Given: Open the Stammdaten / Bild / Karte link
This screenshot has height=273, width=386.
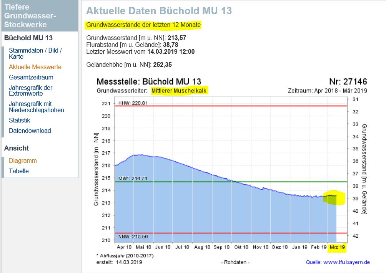Looking at the screenshot, I should [x=35, y=53].
